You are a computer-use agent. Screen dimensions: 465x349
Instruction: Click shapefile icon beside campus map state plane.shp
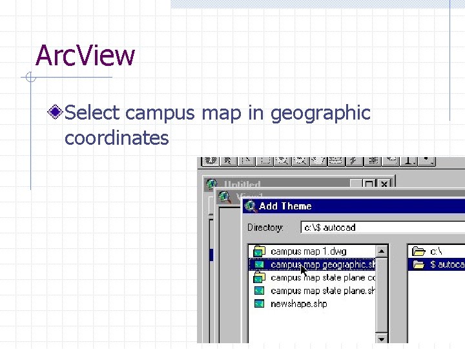[259, 290]
